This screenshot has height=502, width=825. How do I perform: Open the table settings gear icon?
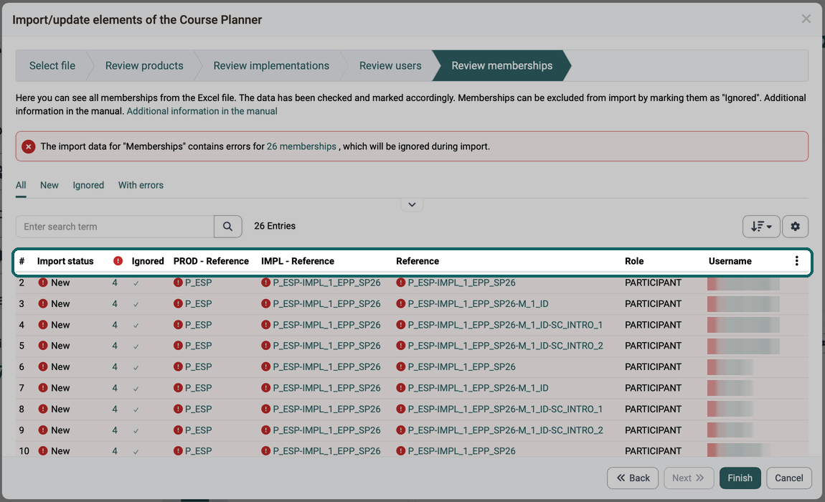click(x=795, y=227)
